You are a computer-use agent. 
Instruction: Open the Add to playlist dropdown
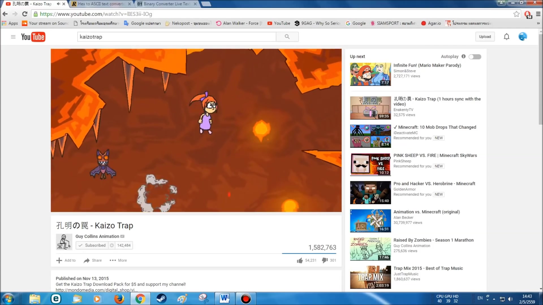tap(66, 260)
